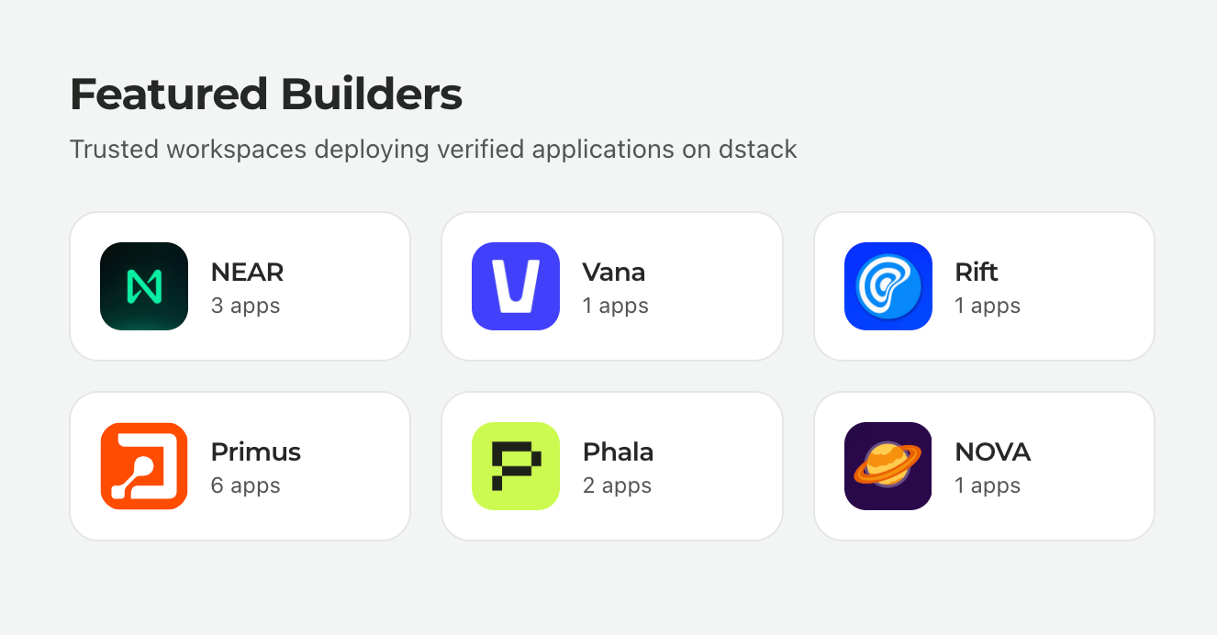The height and width of the screenshot is (635, 1217).
Task: Open the NOVA builder card
Action: click(983, 466)
